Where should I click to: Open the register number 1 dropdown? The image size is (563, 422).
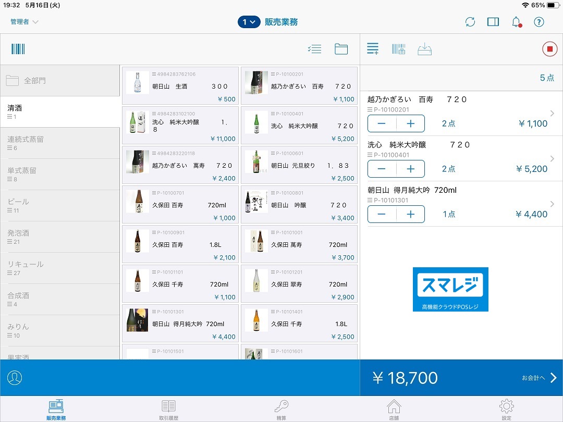(x=249, y=22)
